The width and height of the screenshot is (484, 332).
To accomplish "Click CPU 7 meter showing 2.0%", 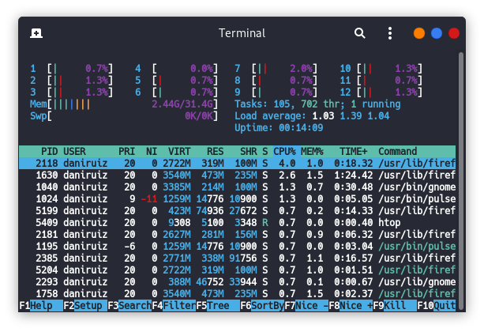I will [x=276, y=68].
